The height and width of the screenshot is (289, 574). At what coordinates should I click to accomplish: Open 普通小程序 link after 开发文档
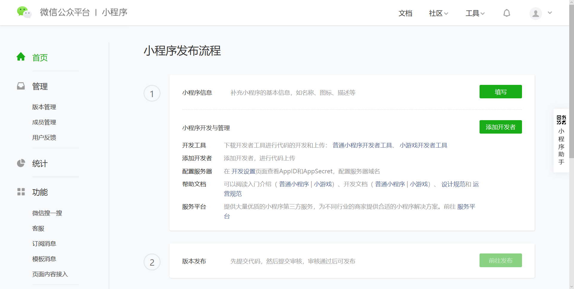(x=390, y=184)
